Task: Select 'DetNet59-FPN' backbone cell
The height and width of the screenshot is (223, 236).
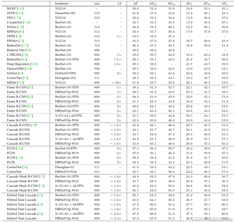Action: coord(65,73)
